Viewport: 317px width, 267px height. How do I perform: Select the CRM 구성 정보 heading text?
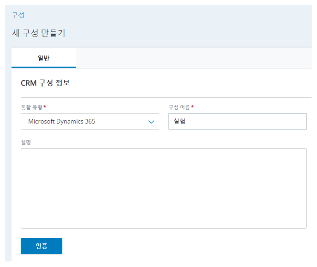coord(45,83)
